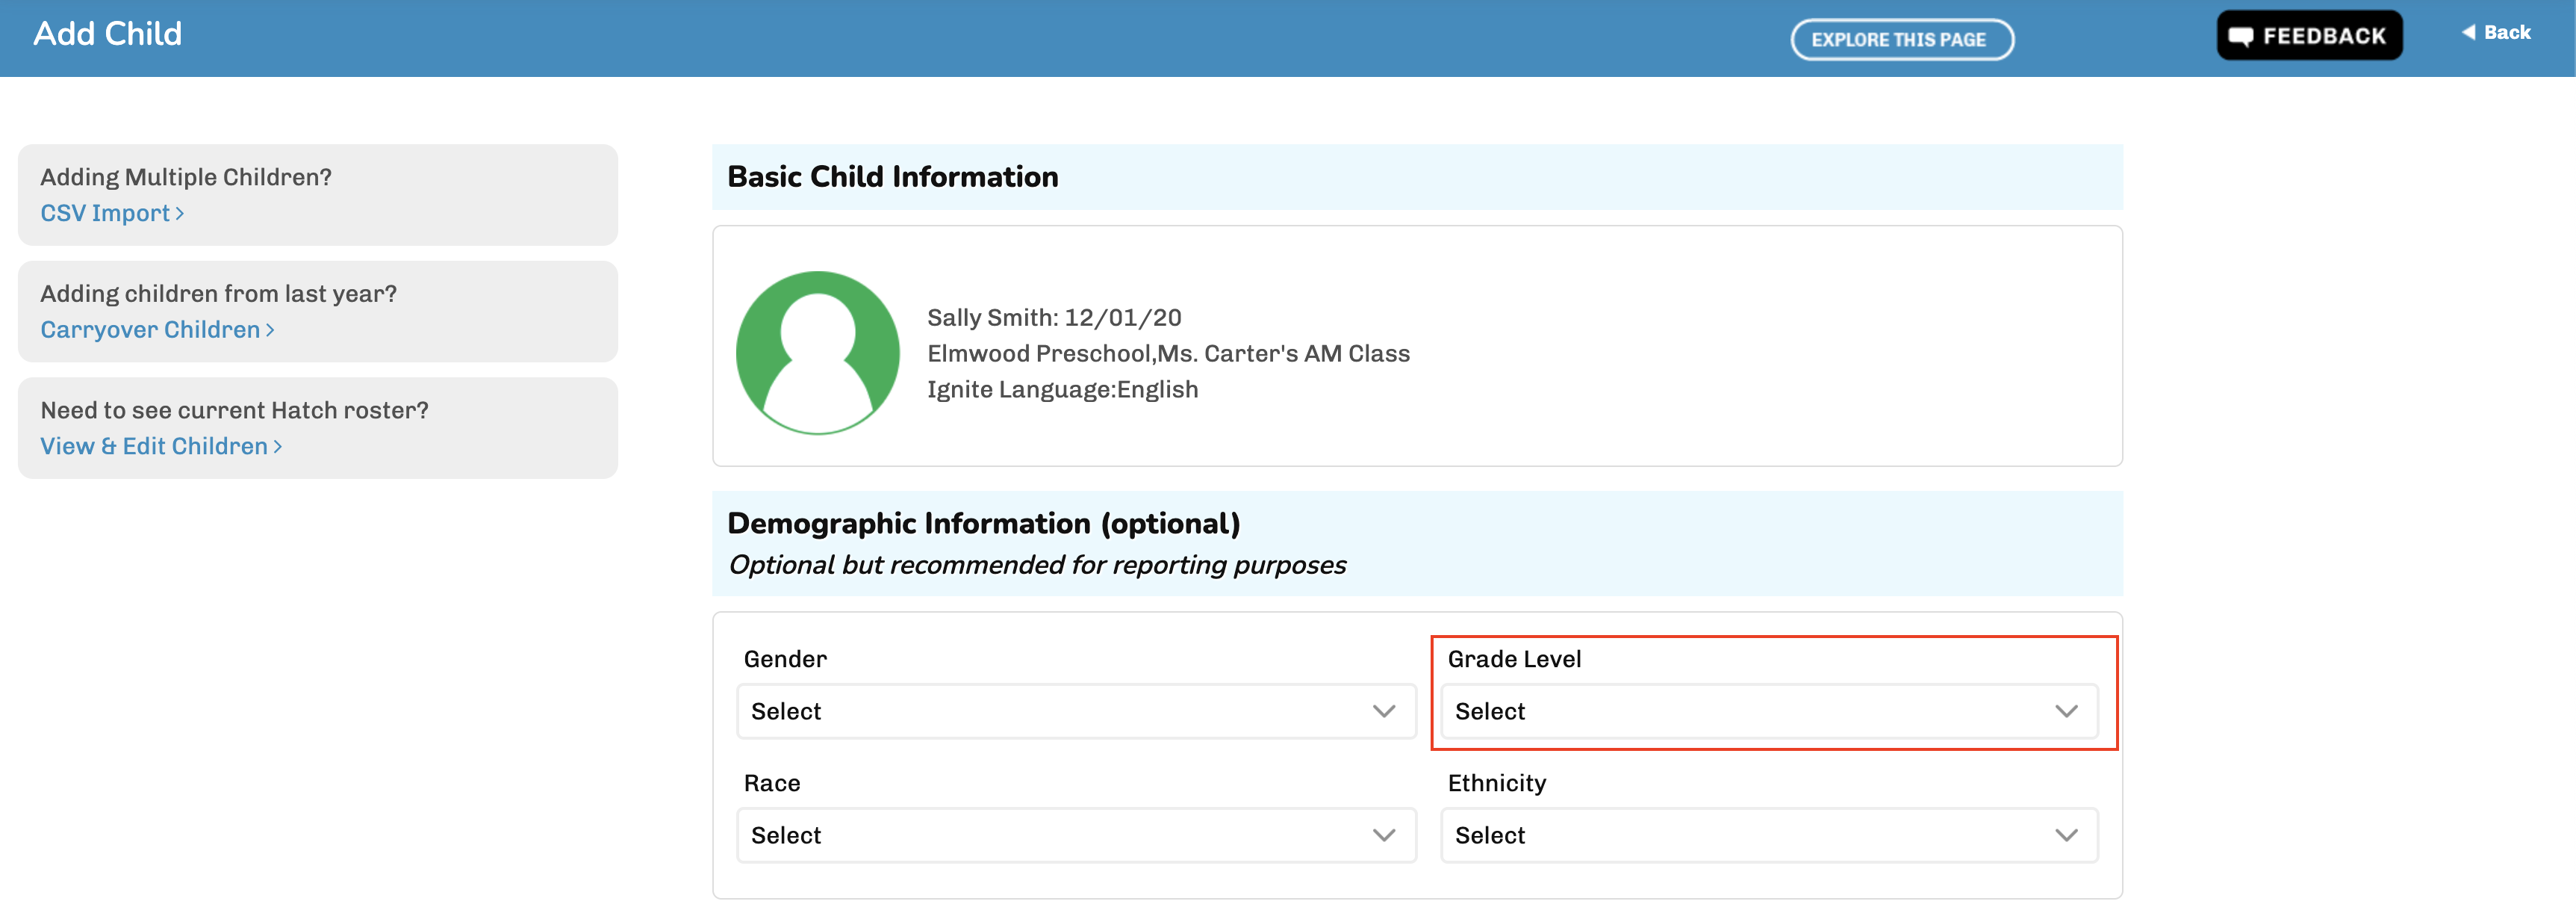The image size is (2576, 919).
Task: Click the green child avatar image
Action: (x=817, y=353)
